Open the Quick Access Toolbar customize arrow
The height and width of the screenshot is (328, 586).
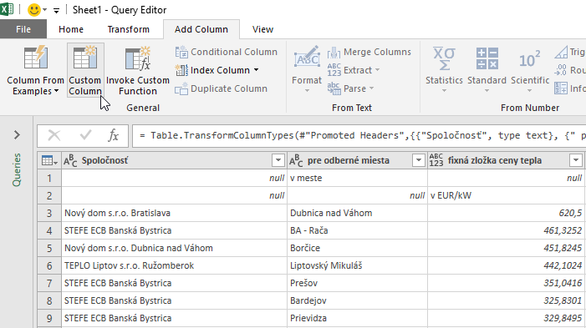[x=56, y=11]
